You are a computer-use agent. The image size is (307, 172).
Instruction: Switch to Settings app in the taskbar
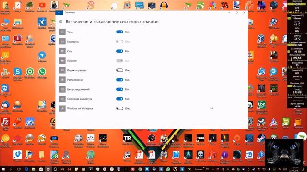48,169
